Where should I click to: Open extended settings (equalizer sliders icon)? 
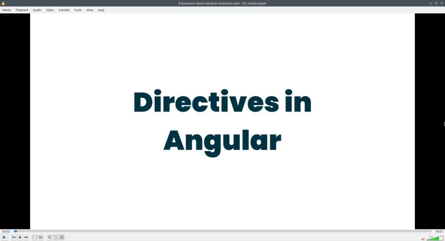41,237
